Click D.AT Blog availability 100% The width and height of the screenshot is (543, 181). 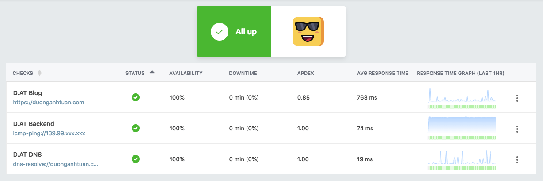click(x=177, y=98)
